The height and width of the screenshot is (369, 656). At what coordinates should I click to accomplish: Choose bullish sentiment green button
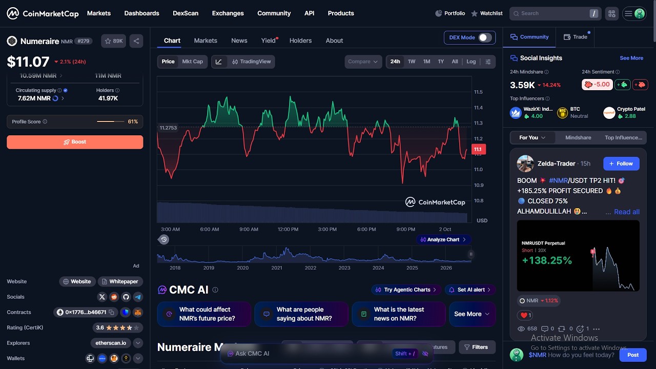tap(623, 85)
